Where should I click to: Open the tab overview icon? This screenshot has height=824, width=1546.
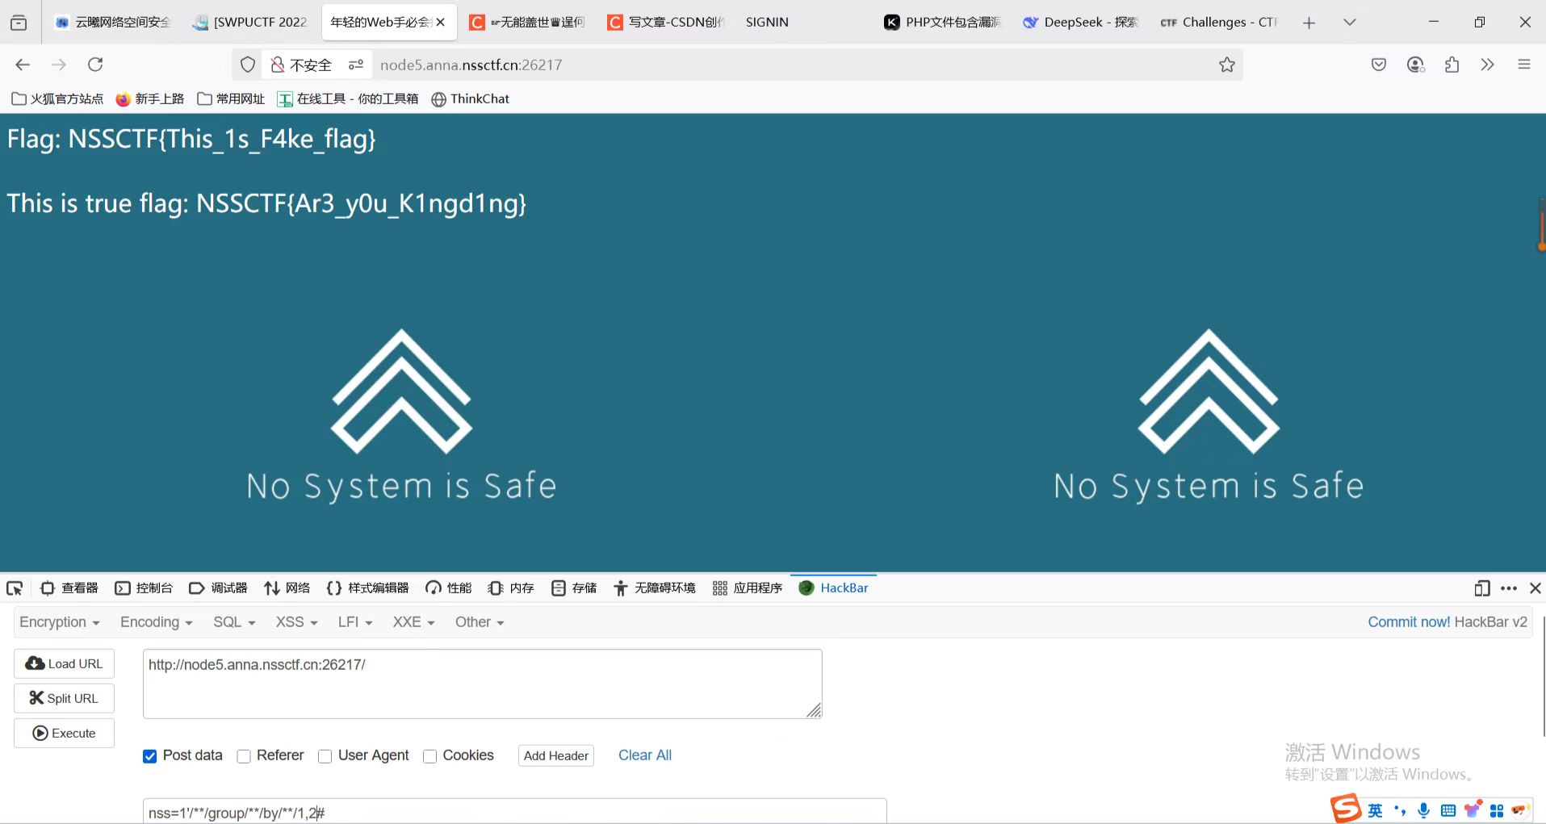19,23
